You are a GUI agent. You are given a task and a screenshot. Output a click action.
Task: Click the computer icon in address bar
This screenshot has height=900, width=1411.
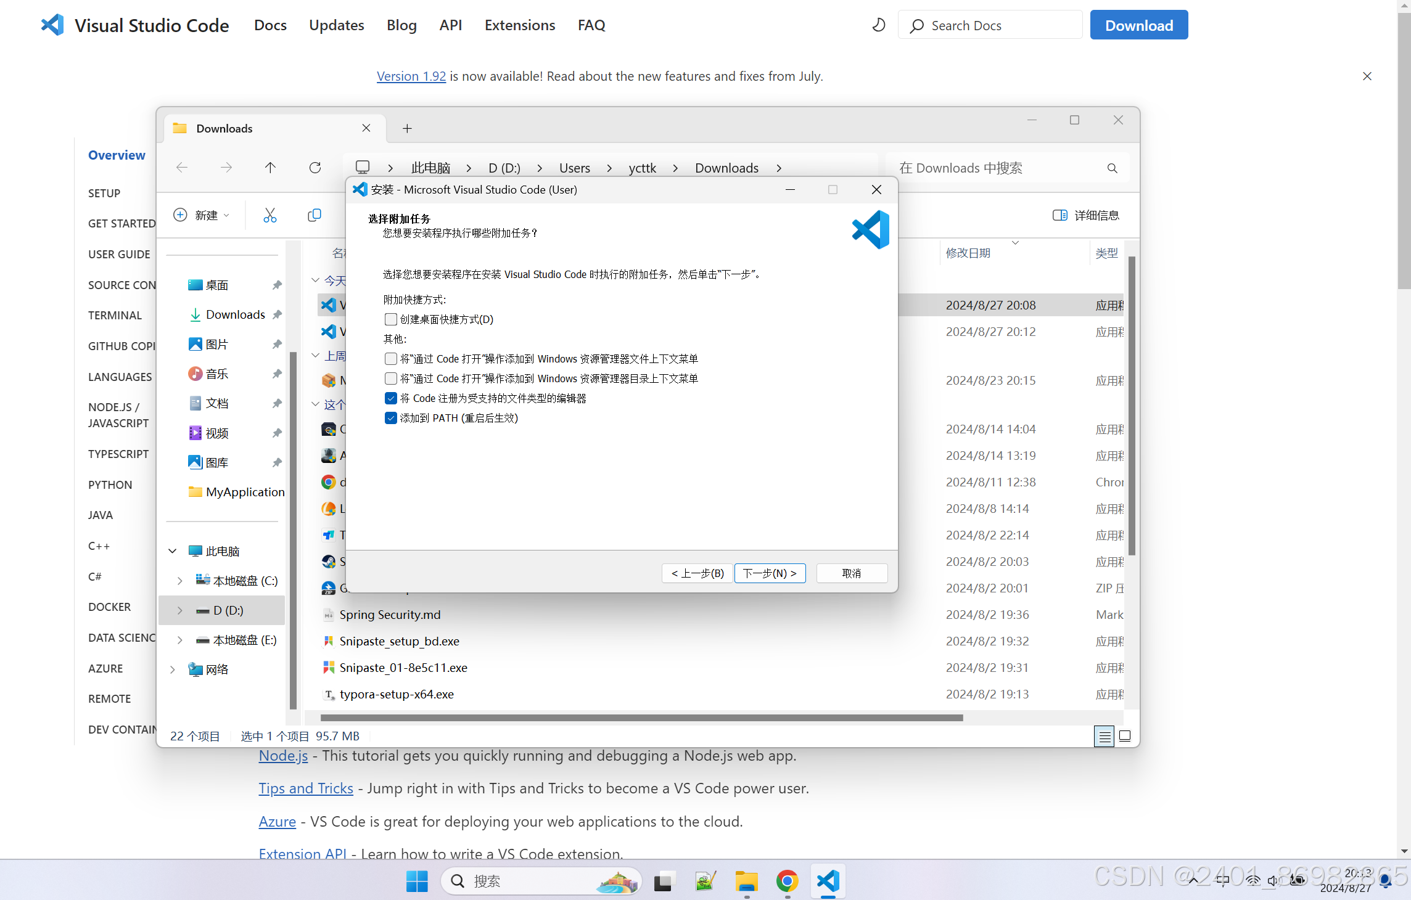pyautogui.click(x=363, y=168)
